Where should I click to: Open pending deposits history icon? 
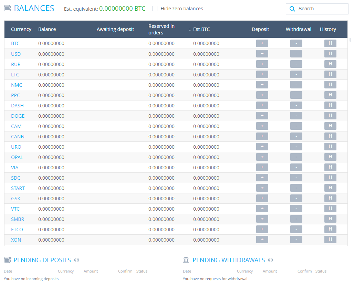click(x=77, y=260)
